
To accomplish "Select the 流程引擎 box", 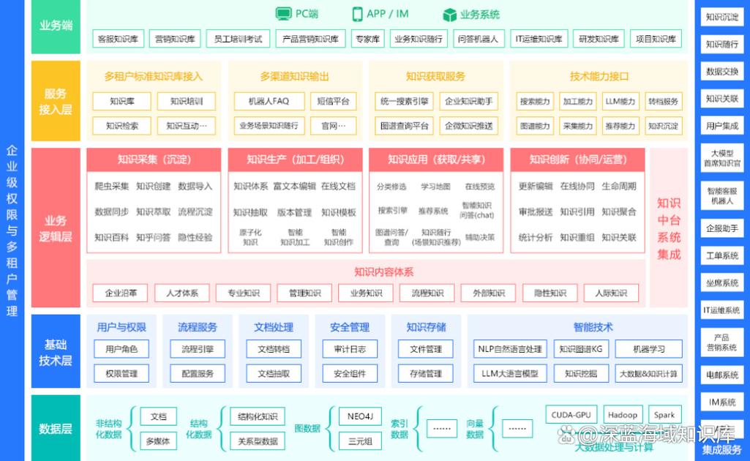I will (x=198, y=349).
